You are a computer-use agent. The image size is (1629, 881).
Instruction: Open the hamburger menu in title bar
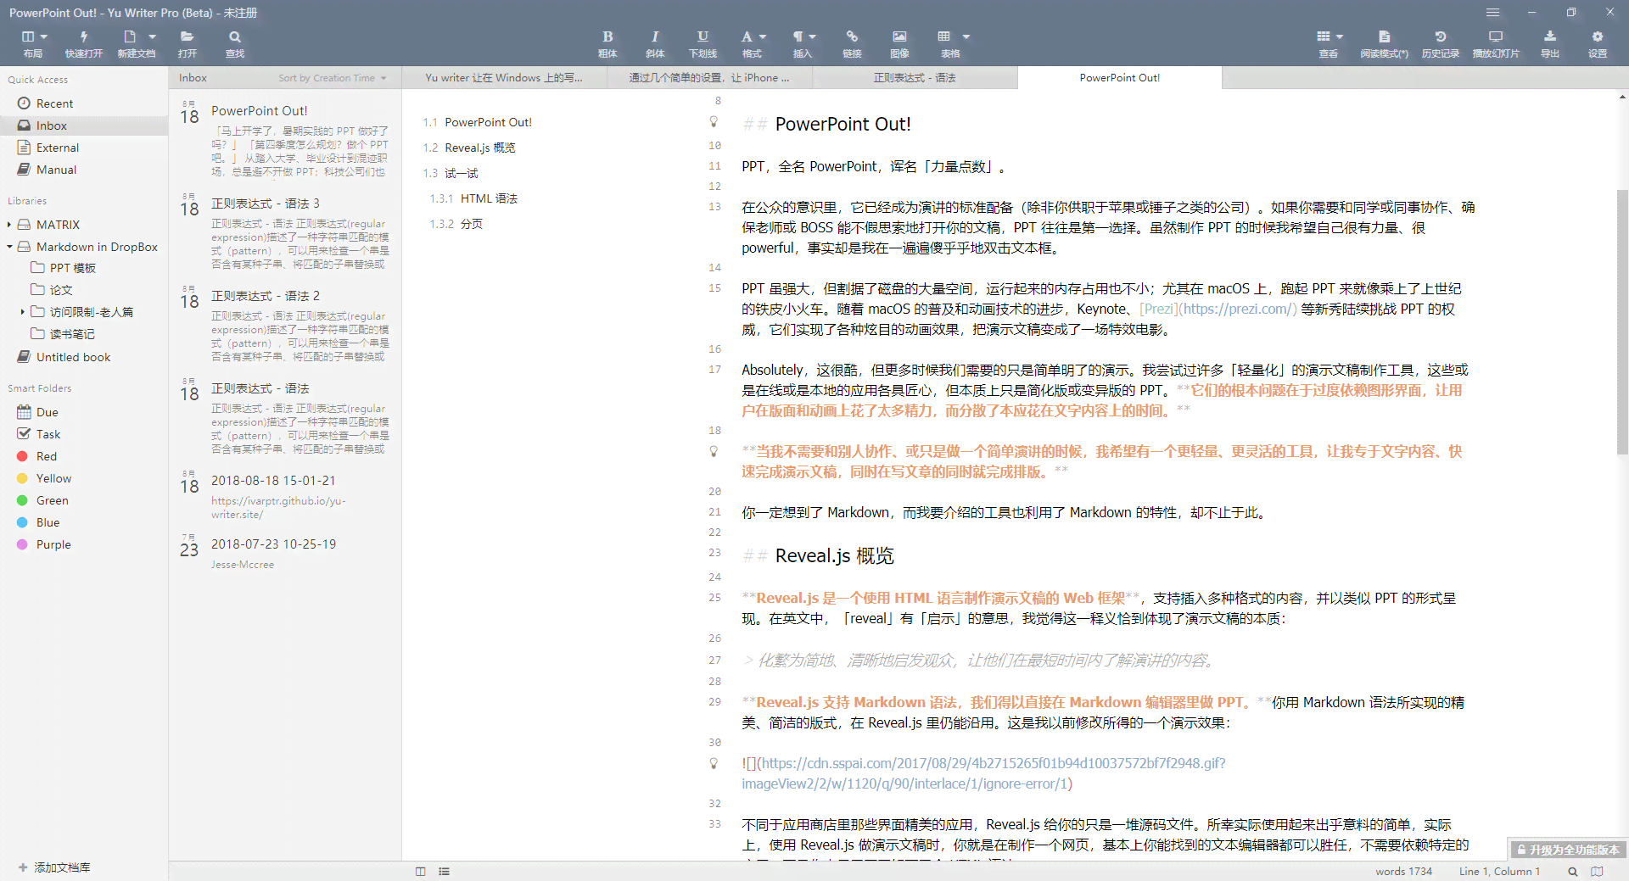point(1492,13)
